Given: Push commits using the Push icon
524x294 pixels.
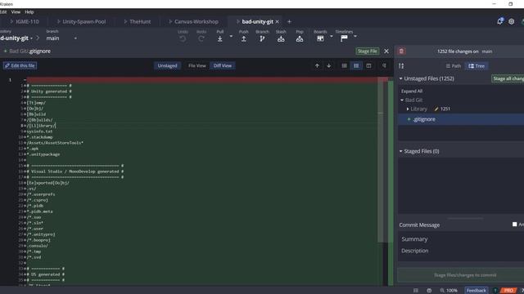Looking at the screenshot, I should [244, 39].
